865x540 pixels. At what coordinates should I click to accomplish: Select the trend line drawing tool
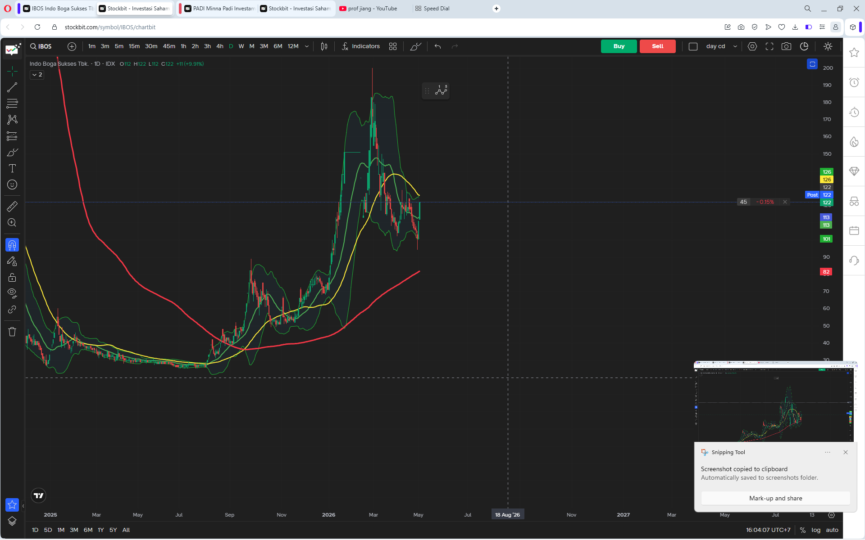point(12,87)
